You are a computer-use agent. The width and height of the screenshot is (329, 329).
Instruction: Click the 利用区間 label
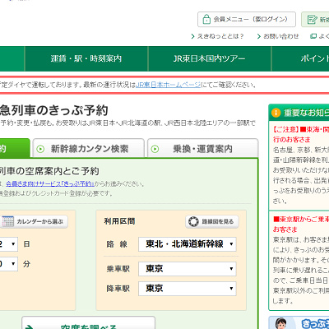point(119,221)
